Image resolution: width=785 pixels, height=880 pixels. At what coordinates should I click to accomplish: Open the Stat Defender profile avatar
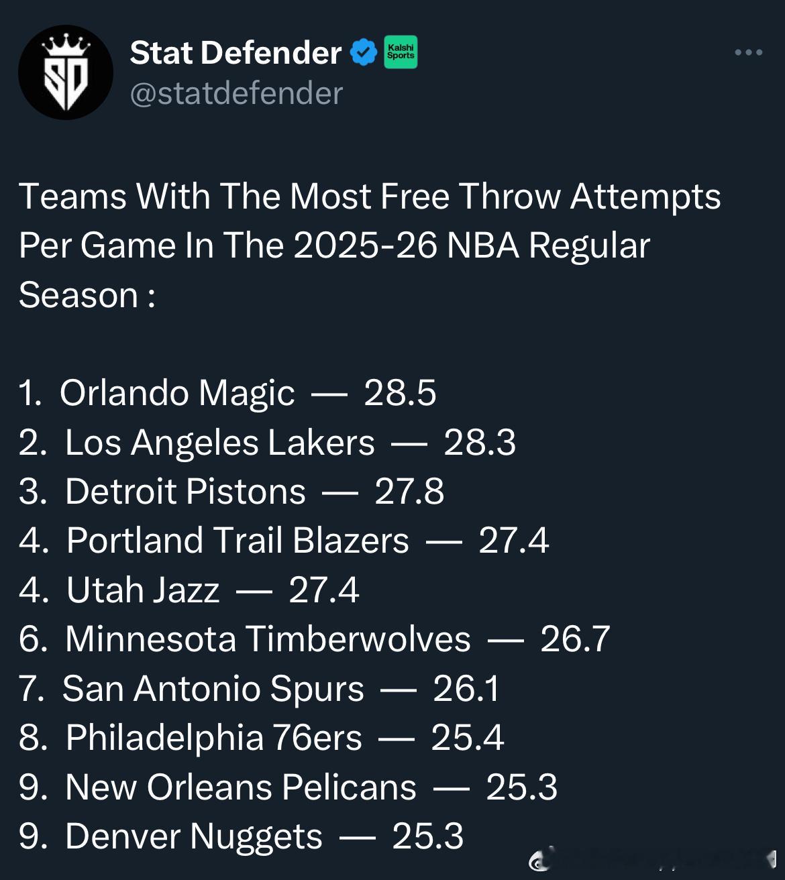pyautogui.click(x=65, y=72)
